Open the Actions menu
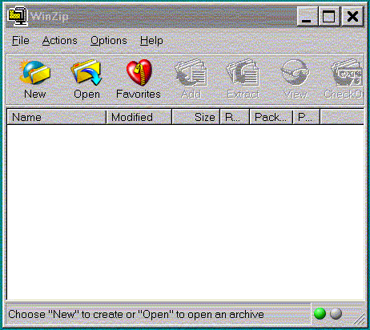 (x=60, y=41)
